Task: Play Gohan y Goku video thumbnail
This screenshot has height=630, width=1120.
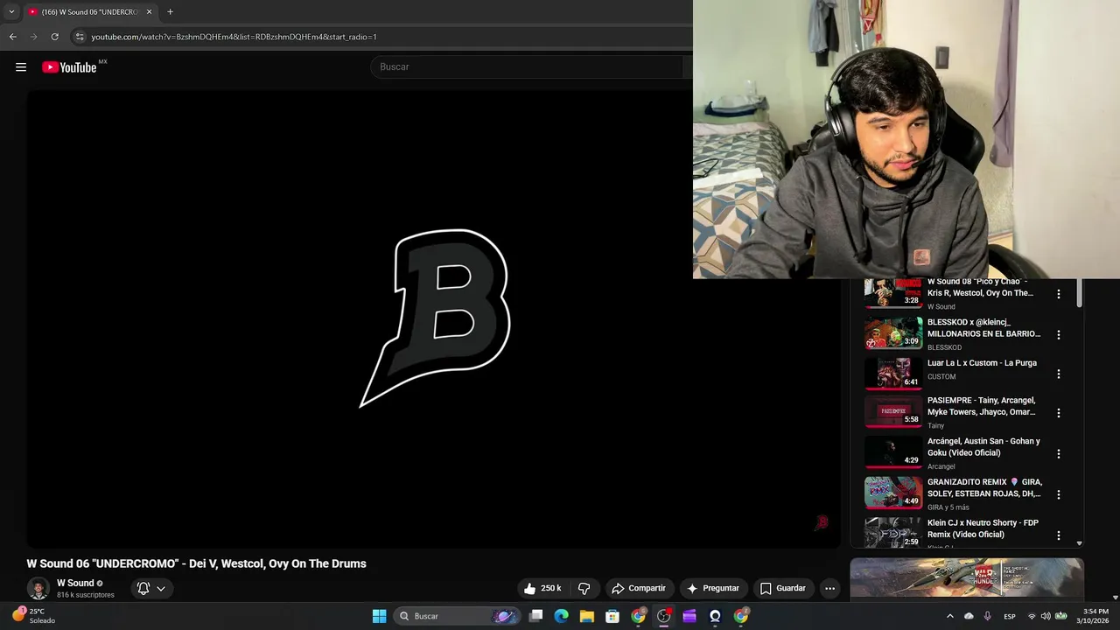Action: [x=893, y=452]
